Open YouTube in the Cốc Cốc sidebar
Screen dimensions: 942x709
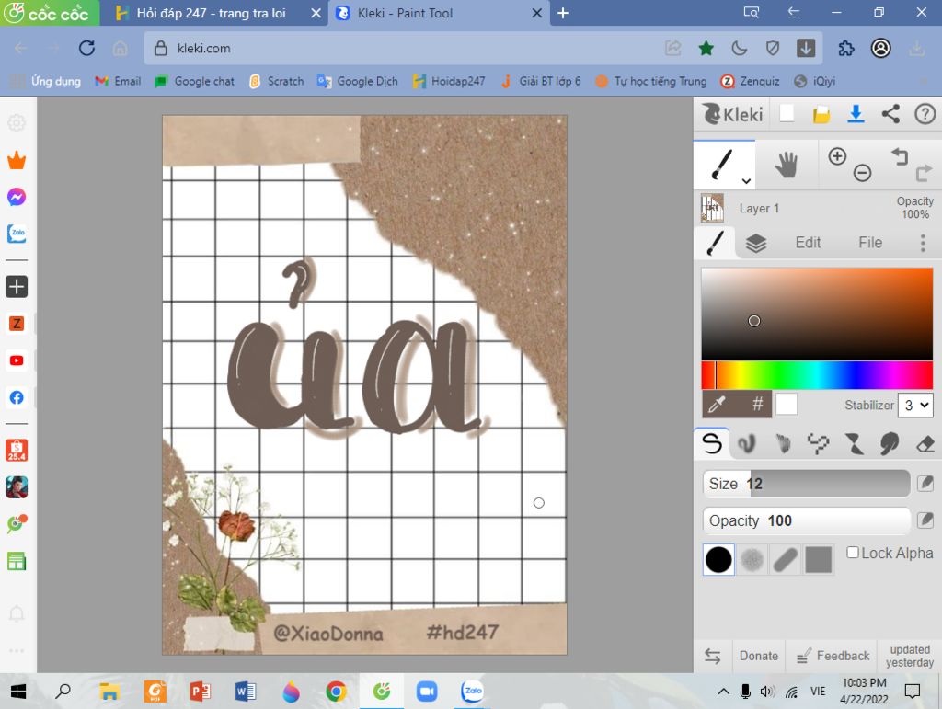(17, 360)
